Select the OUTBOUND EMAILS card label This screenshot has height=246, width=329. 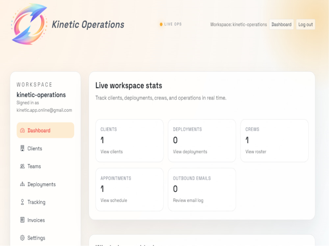[192, 178]
